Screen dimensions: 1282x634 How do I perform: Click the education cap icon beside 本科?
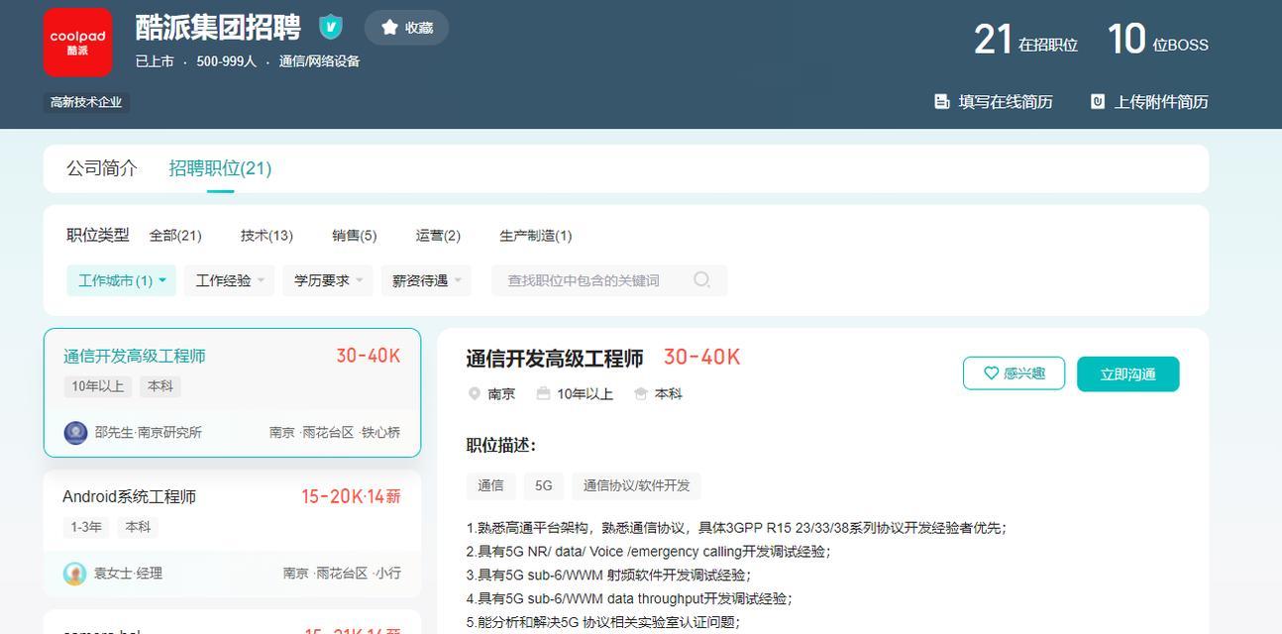pyautogui.click(x=641, y=393)
